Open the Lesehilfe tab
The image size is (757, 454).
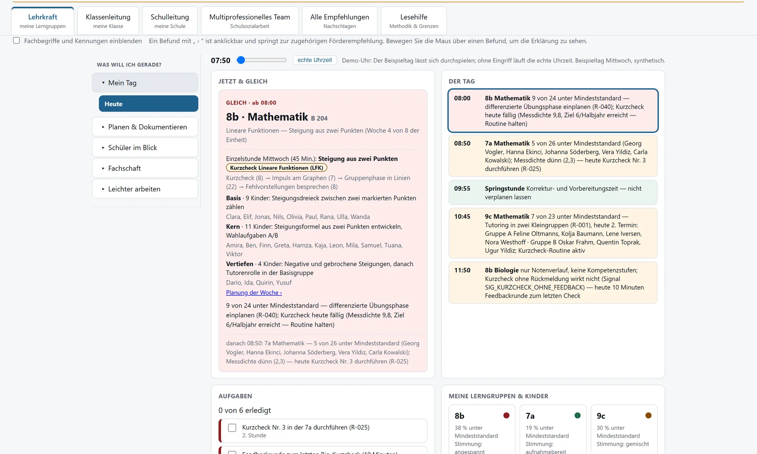[x=414, y=21]
